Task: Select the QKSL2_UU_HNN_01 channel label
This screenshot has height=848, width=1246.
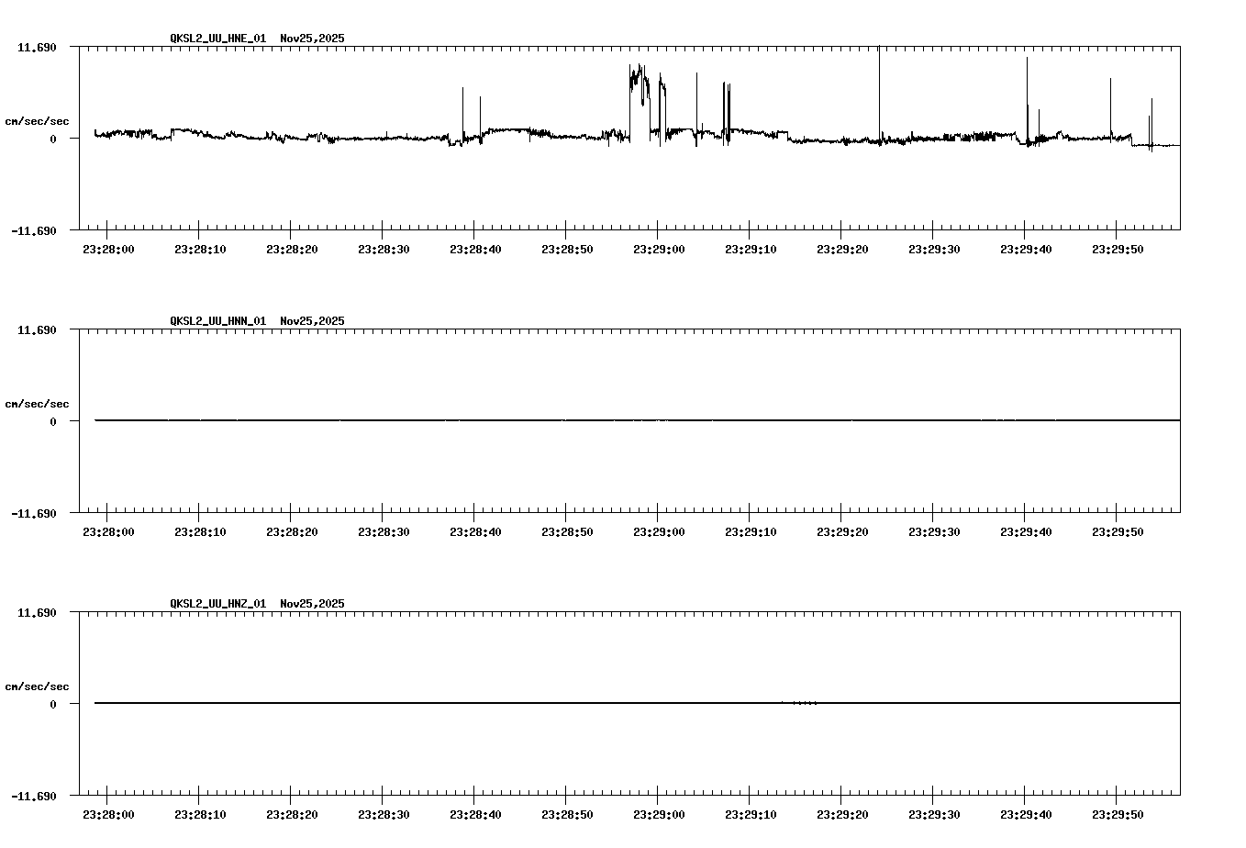Action: click(x=217, y=321)
